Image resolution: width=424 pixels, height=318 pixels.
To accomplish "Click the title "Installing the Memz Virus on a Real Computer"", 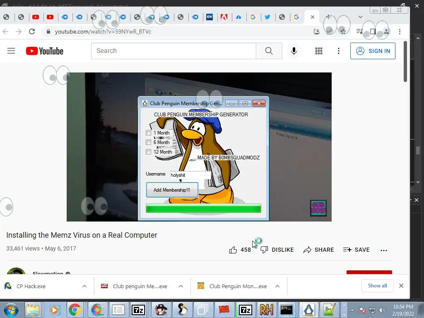I will 82,235.
